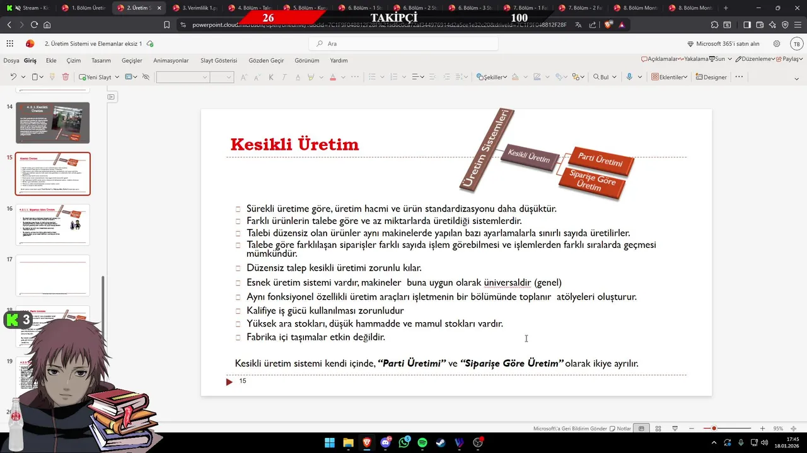This screenshot has width=807, height=453.
Task: Select slide 14 thumbnail
Action: point(52,123)
